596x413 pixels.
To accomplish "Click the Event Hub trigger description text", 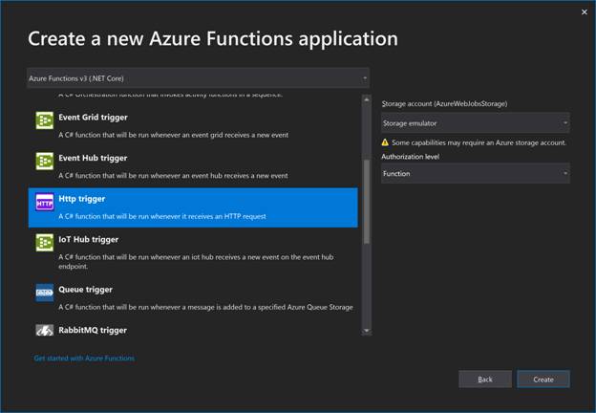I will pyautogui.click(x=173, y=176).
